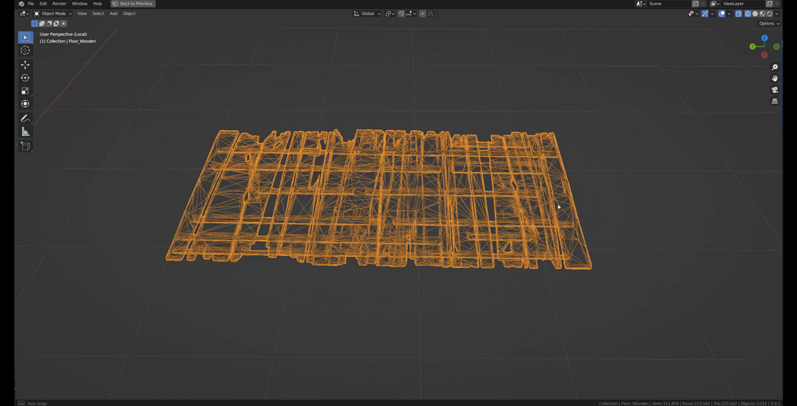Viewport: 797px width, 406px height.
Task: Click the status bar scene statistics text
Action: 689,404
